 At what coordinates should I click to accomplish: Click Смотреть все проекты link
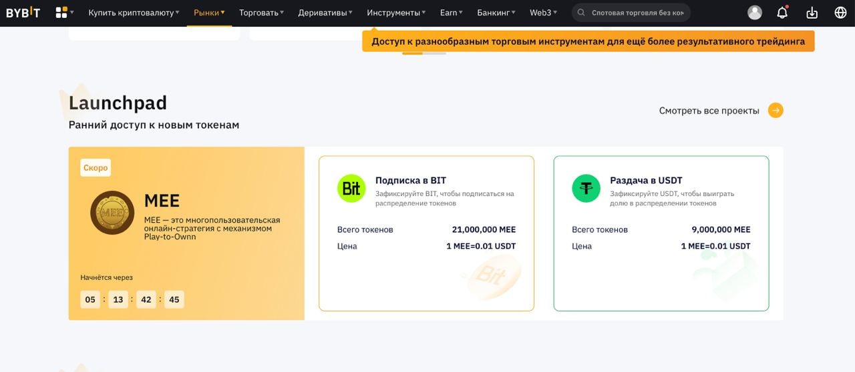click(x=709, y=111)
